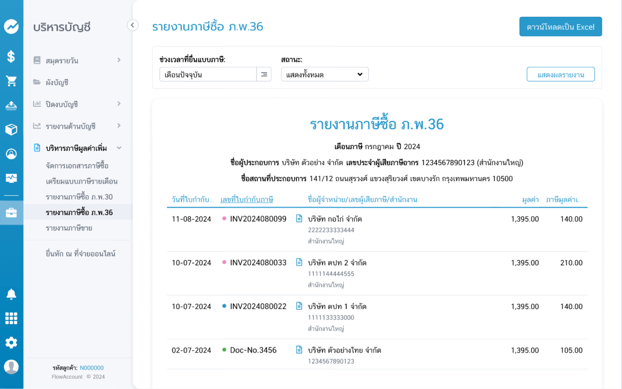Click the pink status dot for INV2024080033
Screen dimensions: 622x389
point(224,262)
